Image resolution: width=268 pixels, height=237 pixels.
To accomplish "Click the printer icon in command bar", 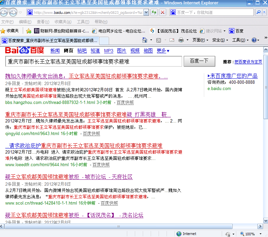I will pyautogui.click(x=181, y=40).
